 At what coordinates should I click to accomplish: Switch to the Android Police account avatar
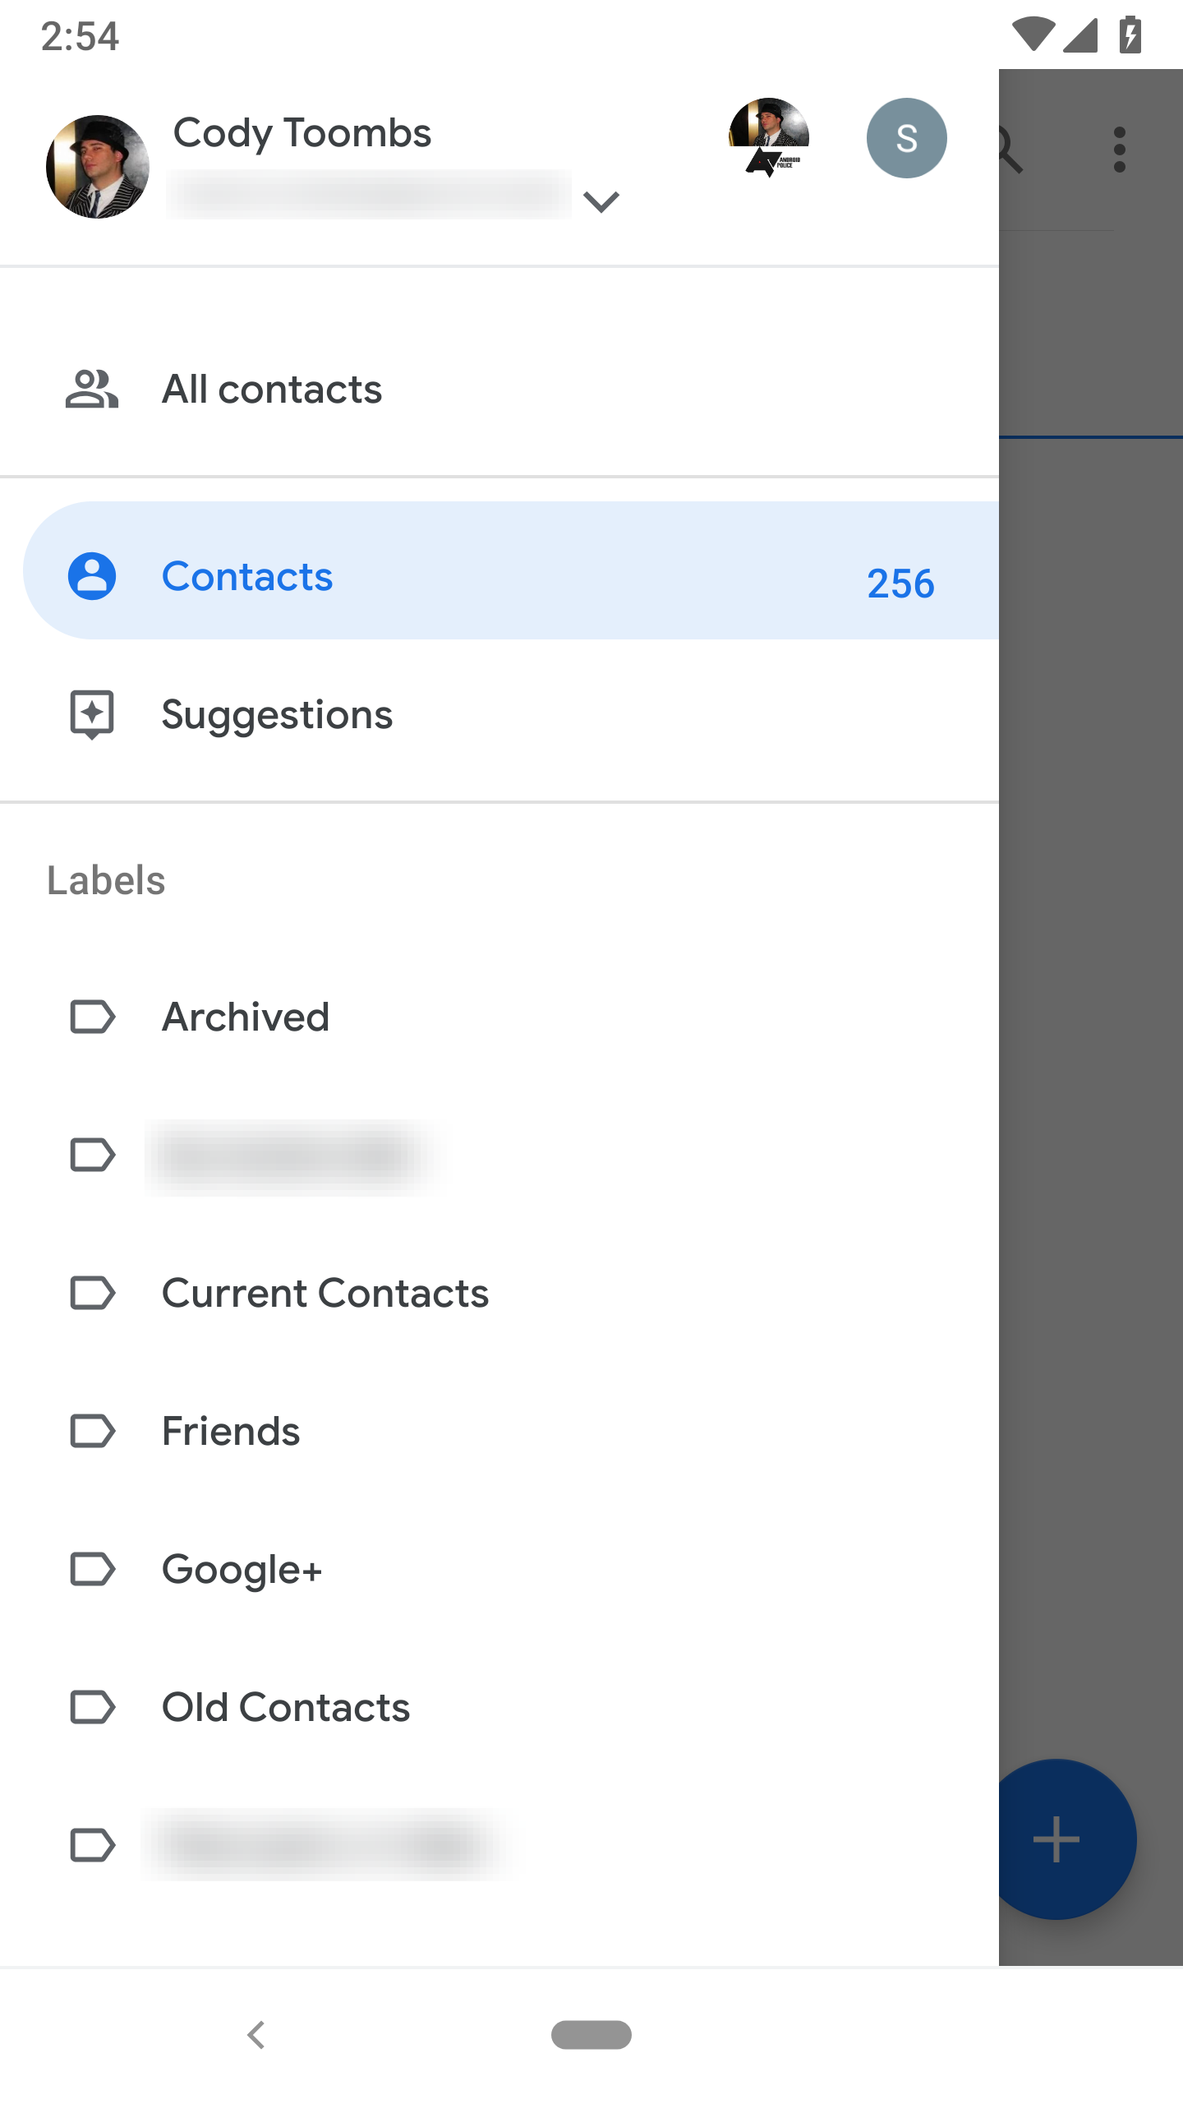click(769, 136)
